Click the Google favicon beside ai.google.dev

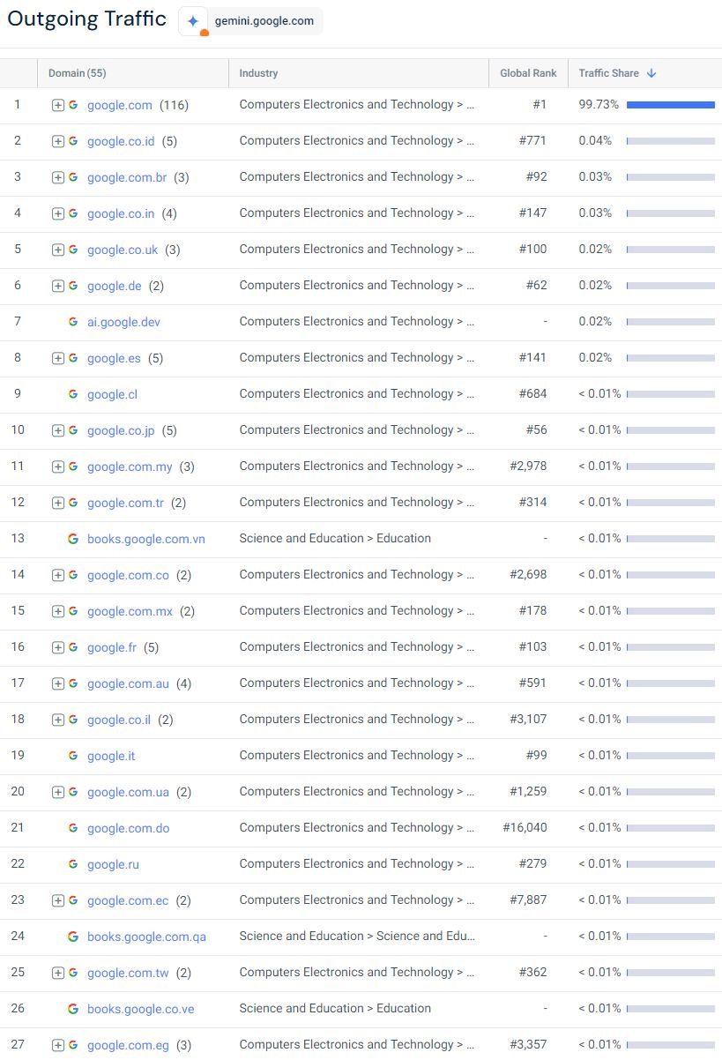click(x=73, y=322)
